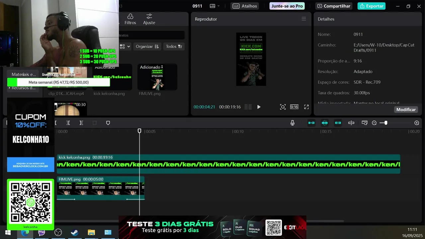The width and height of the screenshot is (425, 239).
Task: Open the Ajuste panel
Action: [x=149, y=19]
